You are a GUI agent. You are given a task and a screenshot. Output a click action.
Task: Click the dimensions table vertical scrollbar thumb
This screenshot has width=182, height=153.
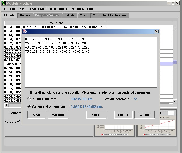click(x=175, y=62)
